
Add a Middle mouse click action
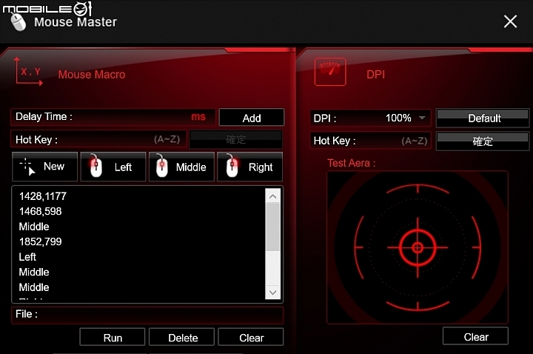click(x=181, y=167)
